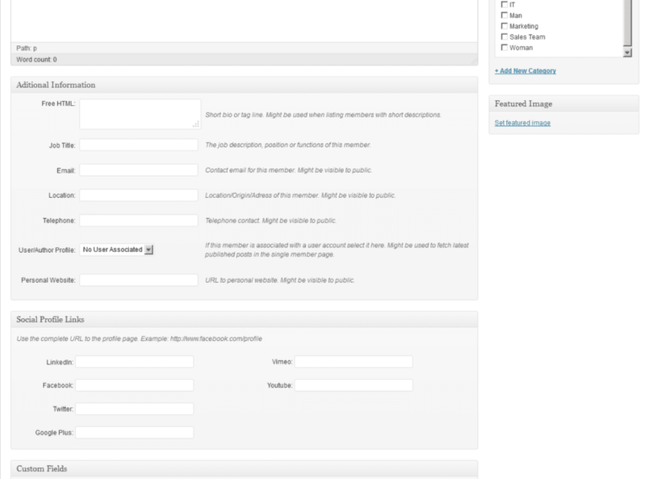Image resolution: width=647 pixels, height=479 pixels.
Task: Click the LinkedIn URL field
Action: pyautogui.click(x=135, y=362)
